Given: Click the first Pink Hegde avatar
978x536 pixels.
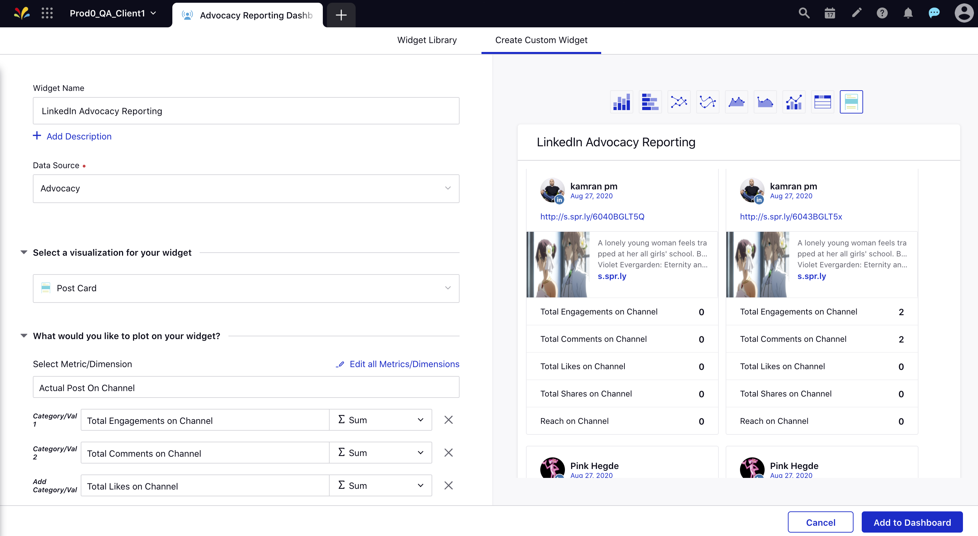Looking at the screenshot, I should [x=552, y=468].
